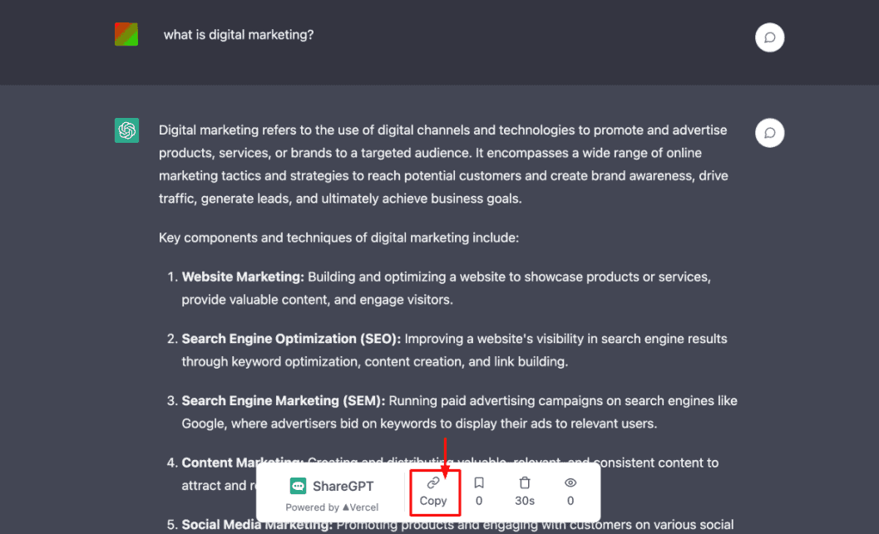879x534 pixels.
Task: Click the eye views icon
Action: pos(570,483)
